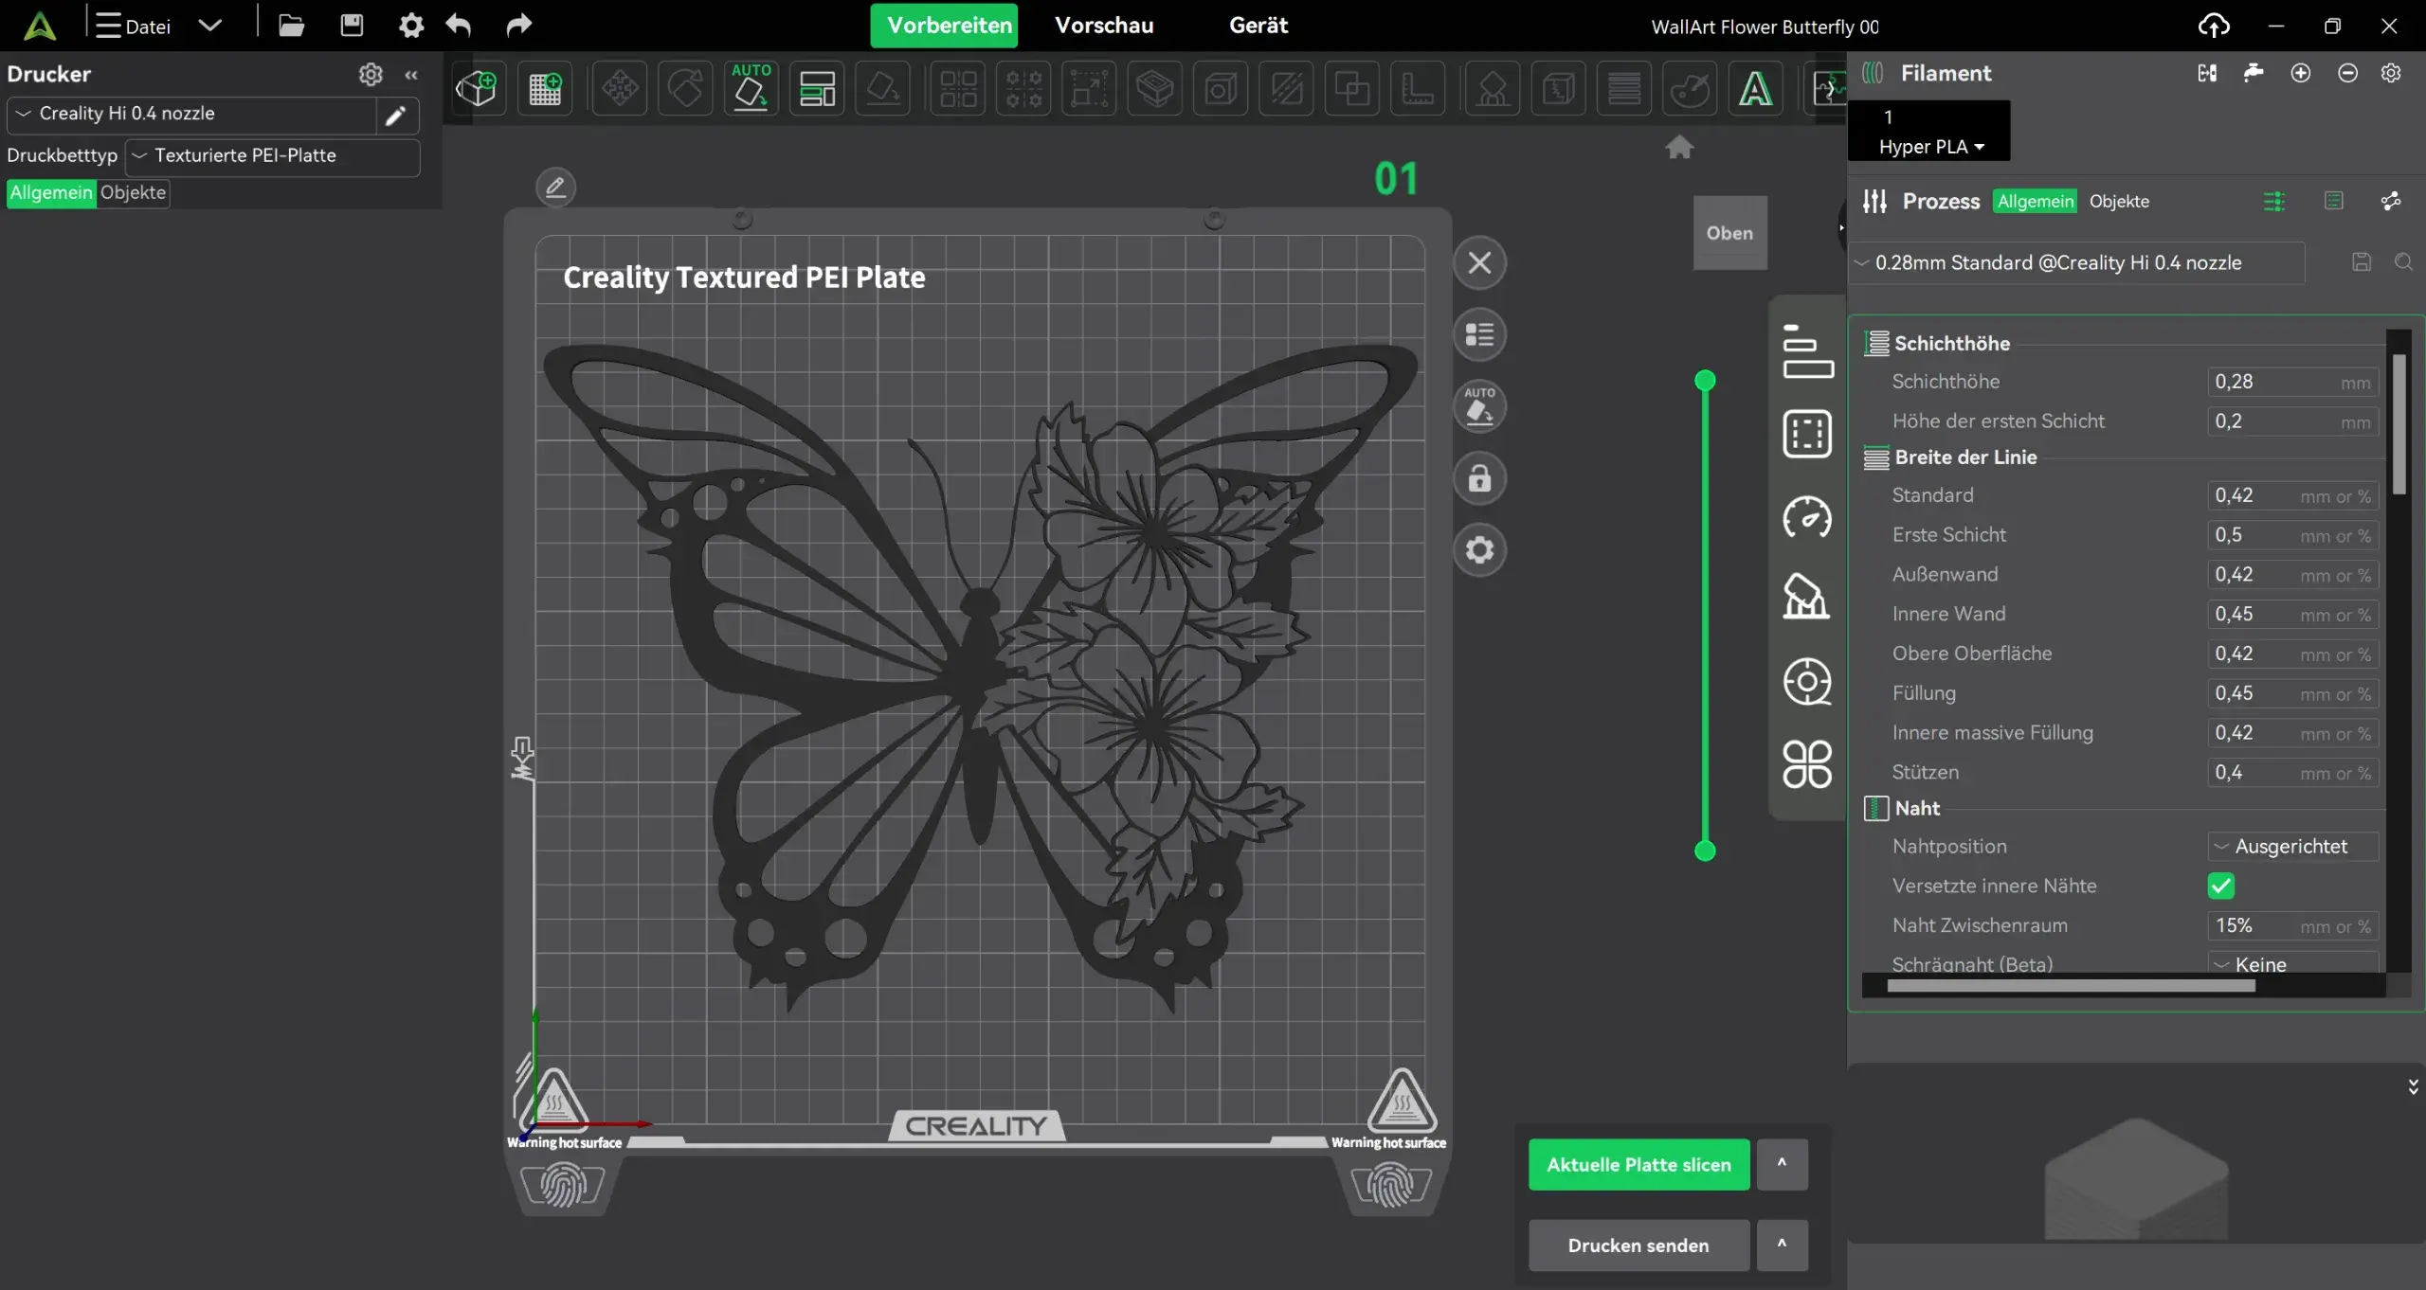2426x1290 pixels.
Task: Open the four-leaf Others settings tab icon
Action: pos(1807,763)
